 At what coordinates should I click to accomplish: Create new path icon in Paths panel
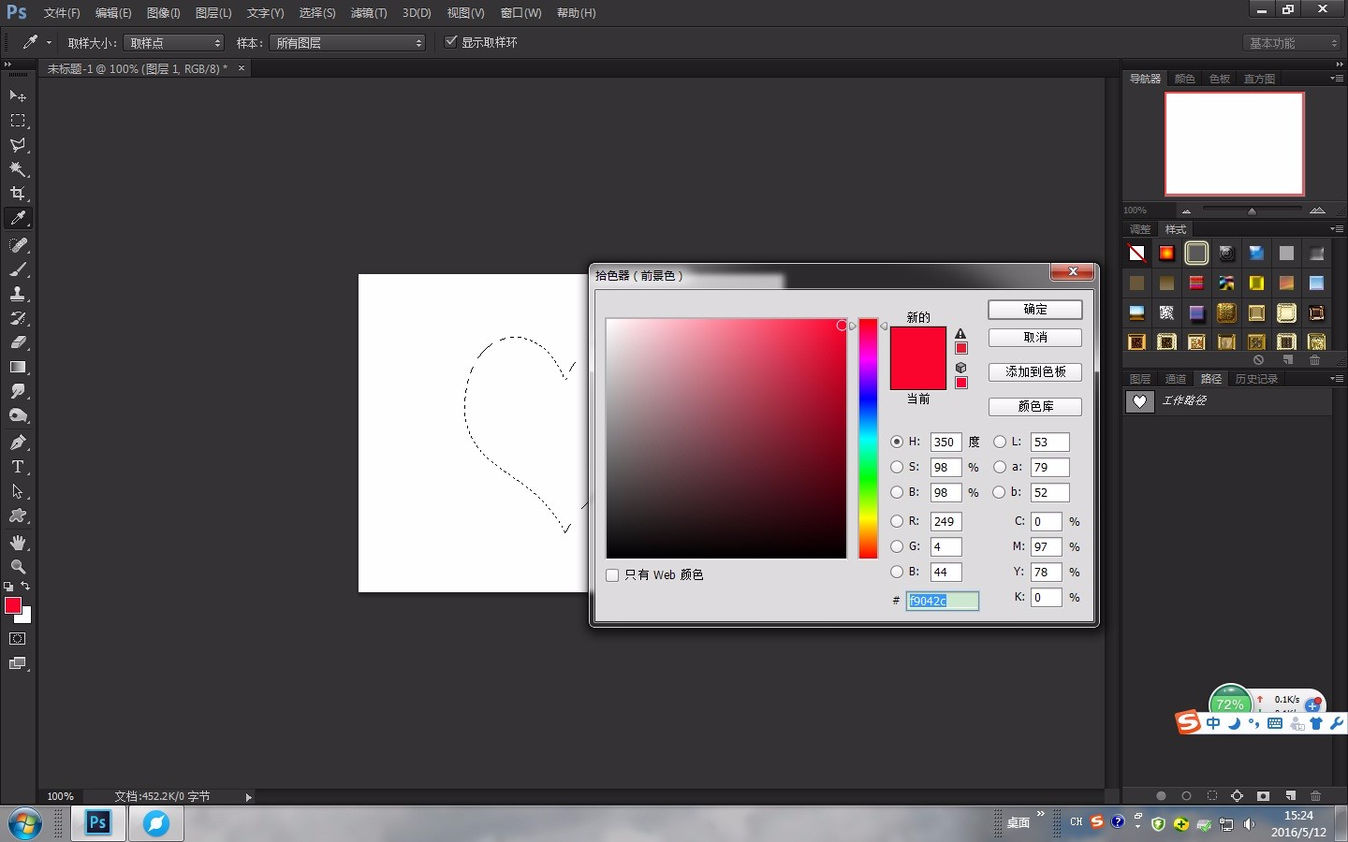pyautogui.click(x=1290, y=796)
